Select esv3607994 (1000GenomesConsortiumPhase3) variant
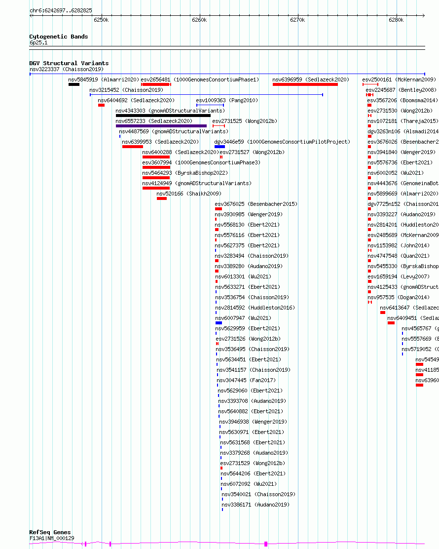The image size is (439, 549). 201,163
